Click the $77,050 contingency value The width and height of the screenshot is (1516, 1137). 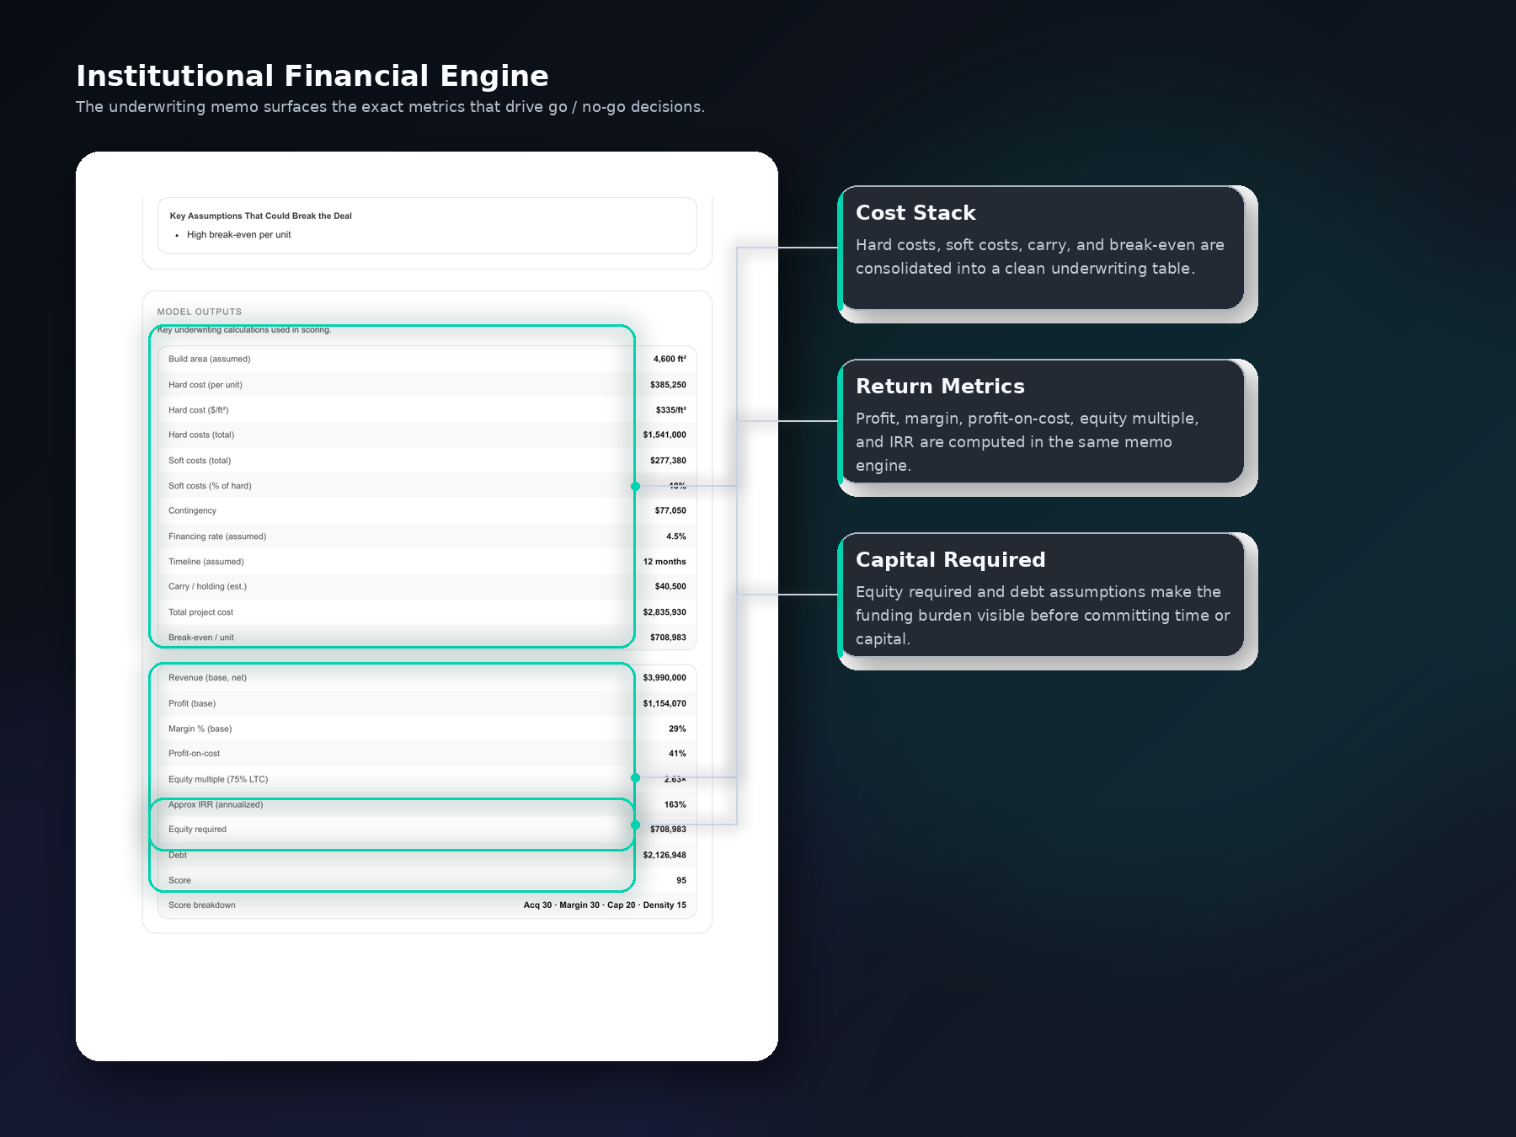point(670,510)
